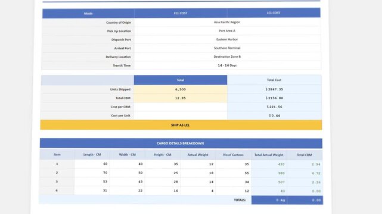Select item 2 cartons cell 55
382x214 pixels.
pos(234,173)
